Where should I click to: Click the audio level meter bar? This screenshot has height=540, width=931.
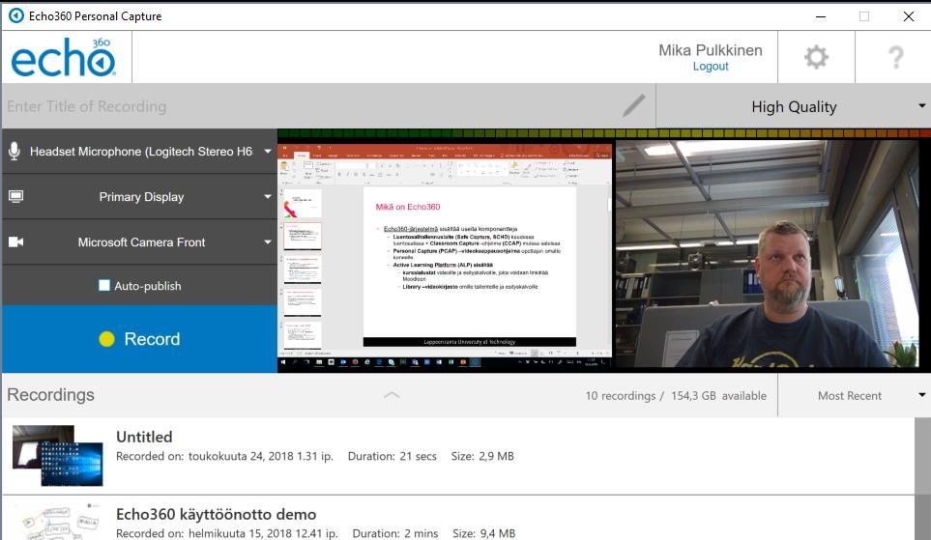(604, 133)
